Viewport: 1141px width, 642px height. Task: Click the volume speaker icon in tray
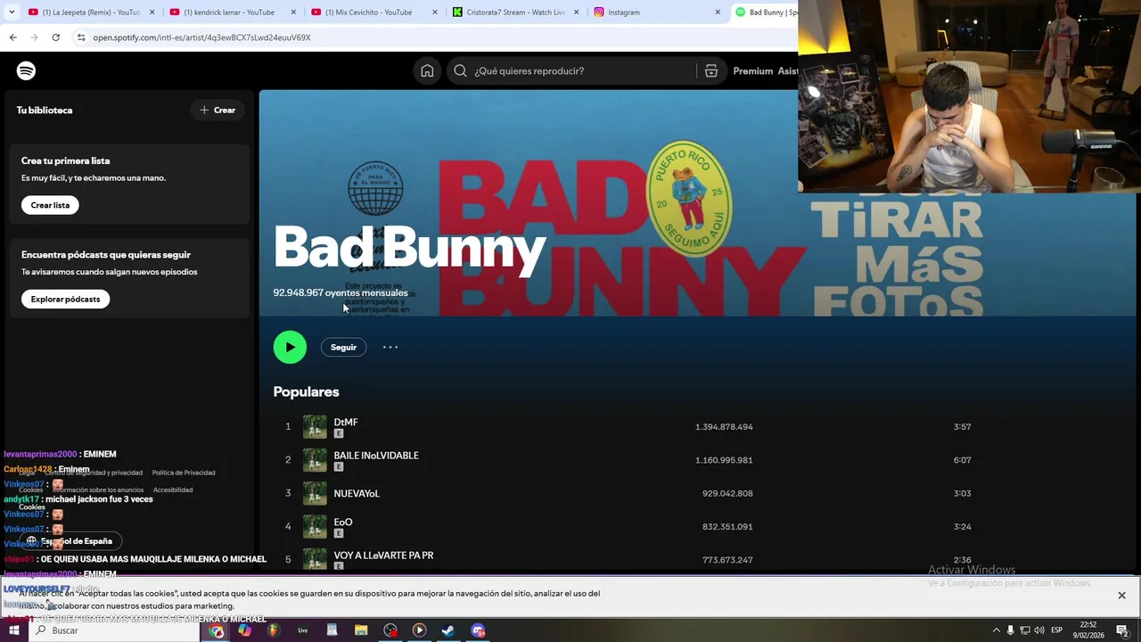[1038, 630]
